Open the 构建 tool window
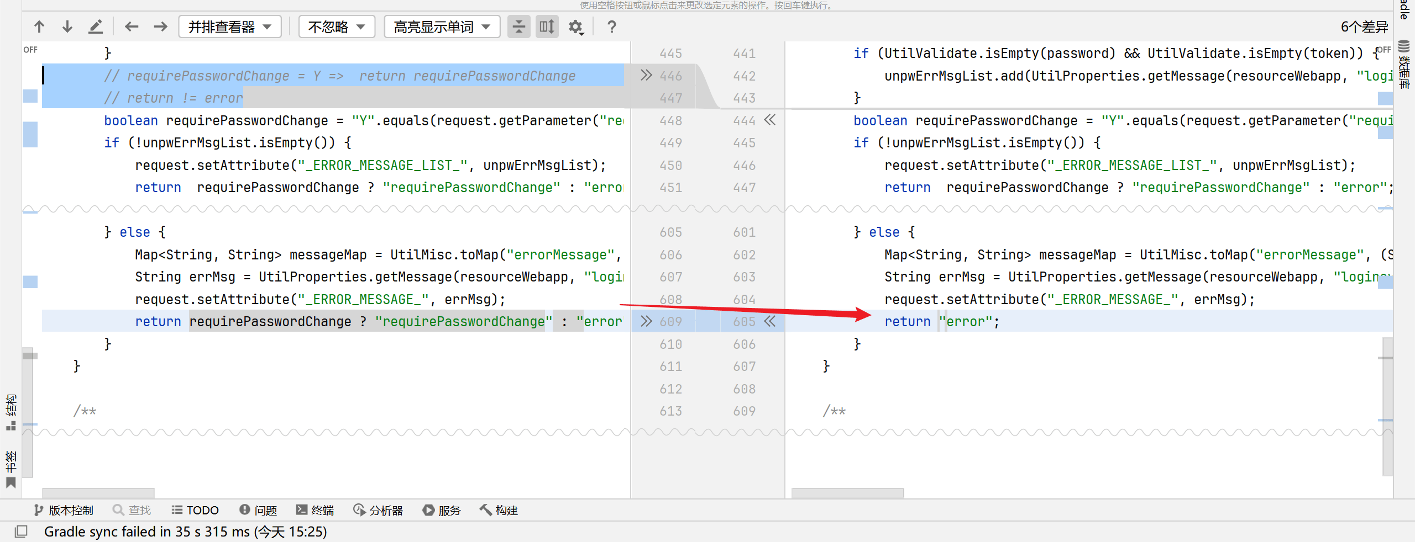This screenshot has width=1415, height=542. pos(499,510)
